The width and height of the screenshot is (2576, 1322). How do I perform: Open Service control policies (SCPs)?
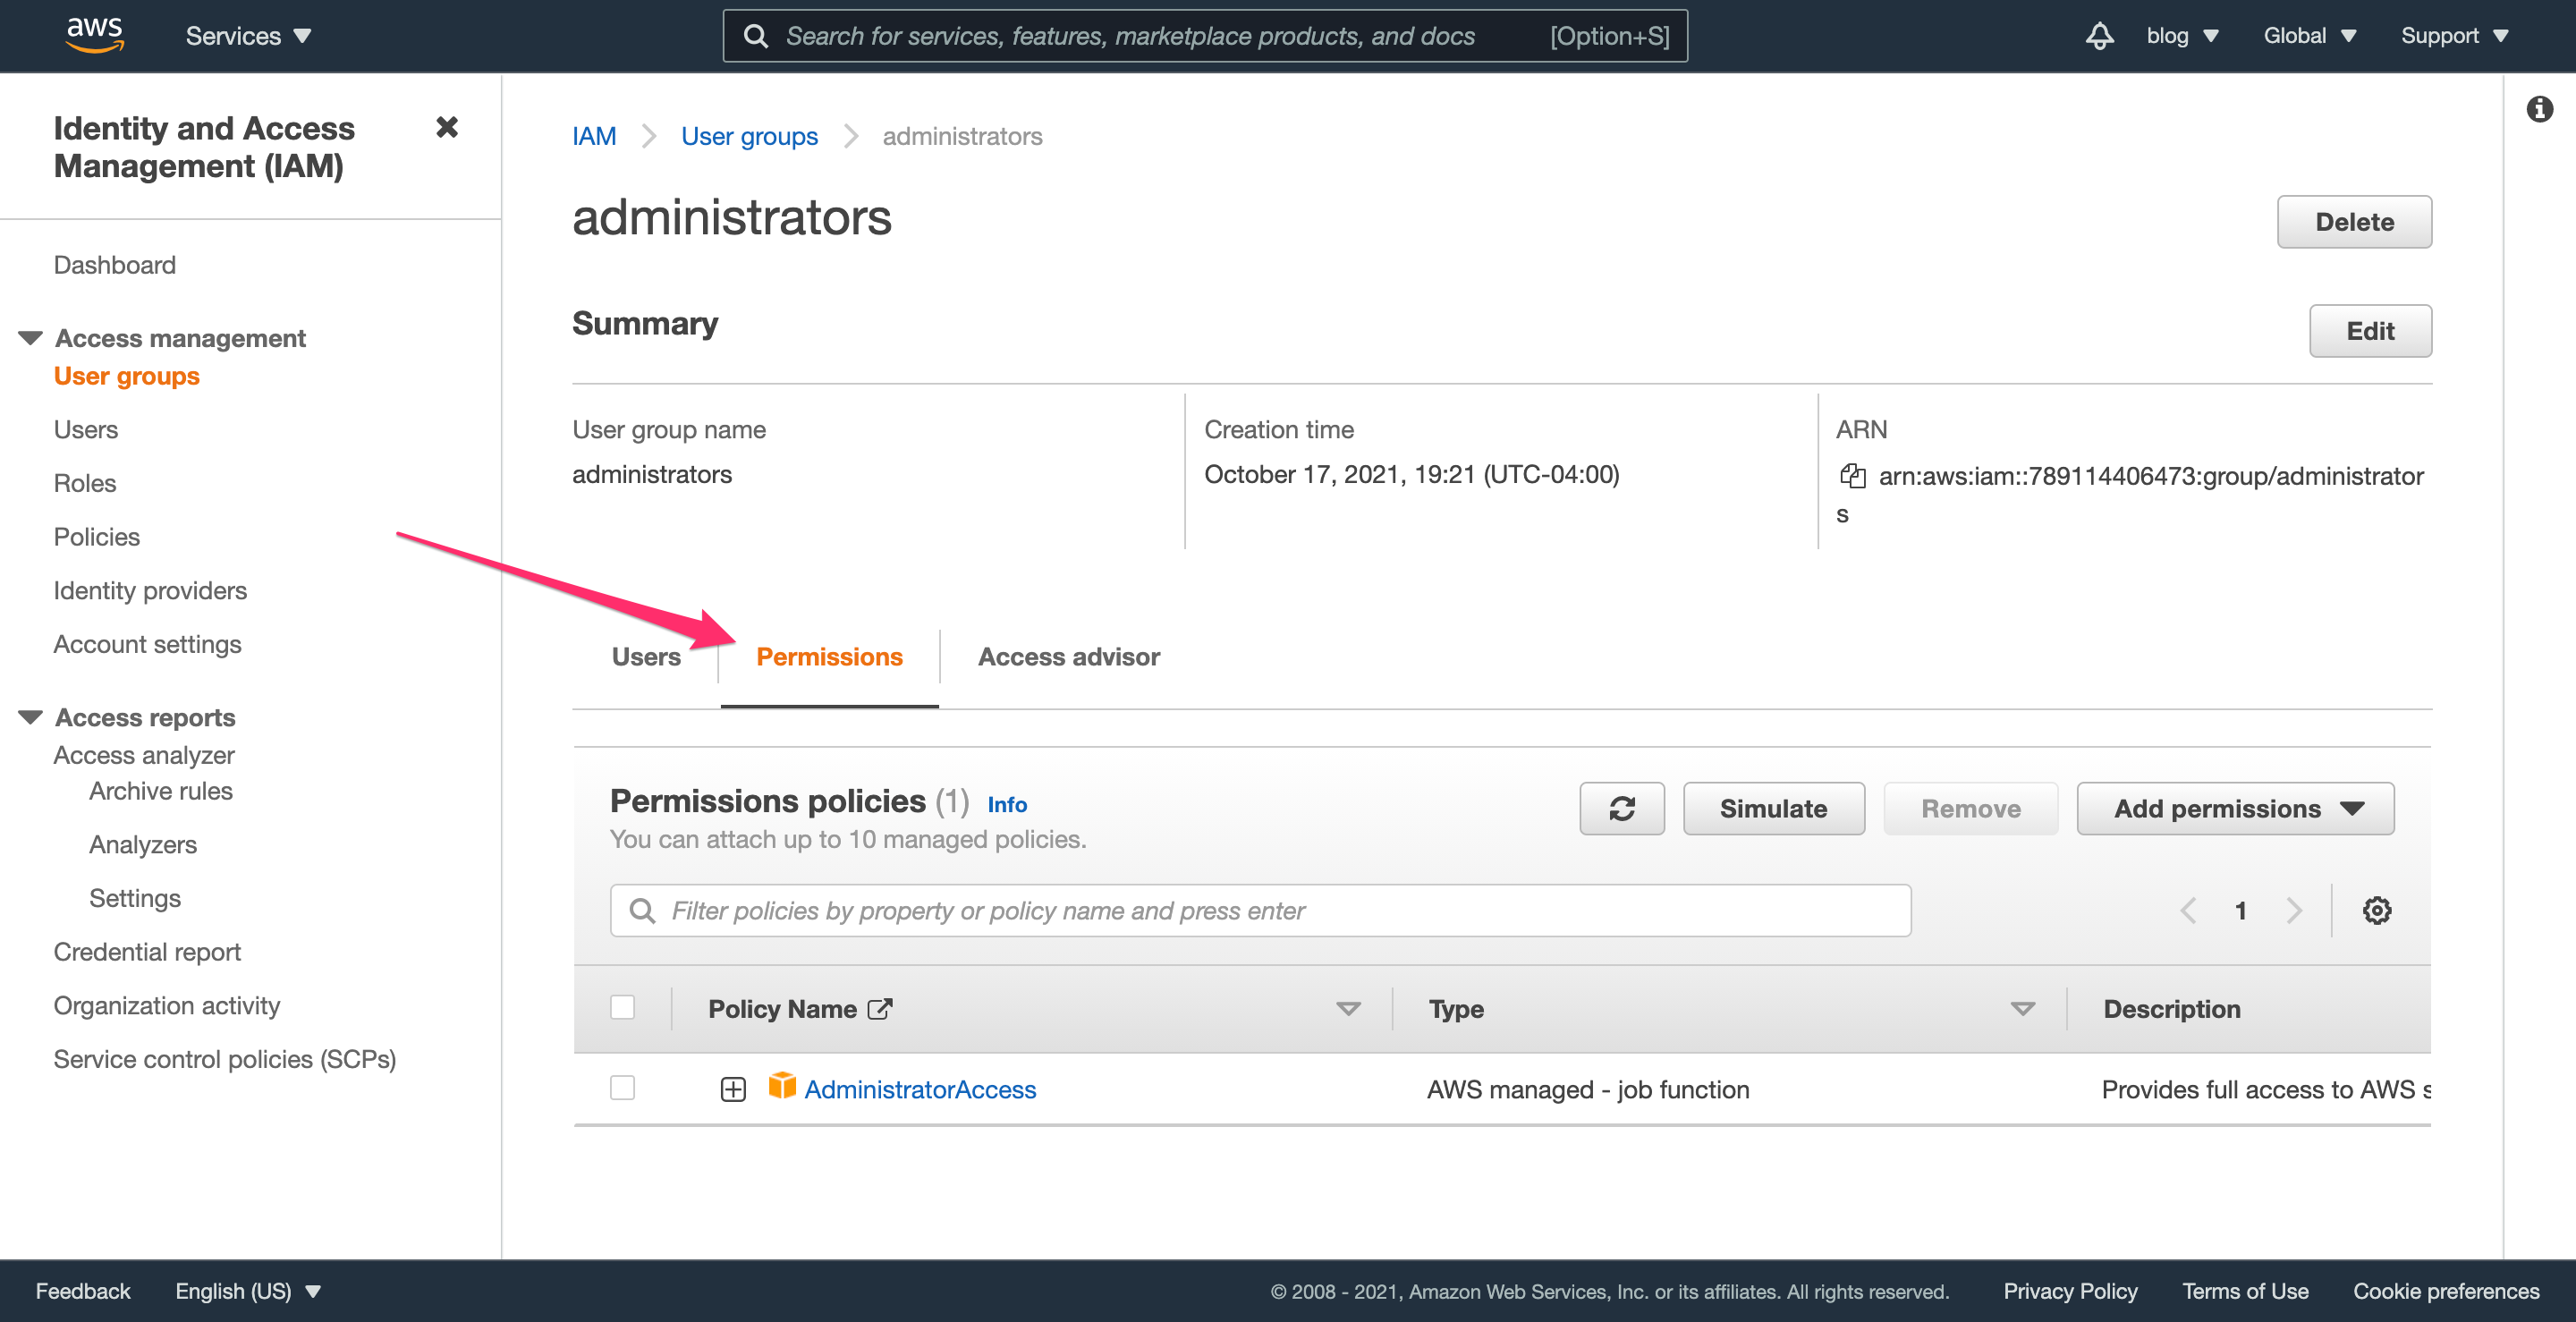tap(225, 1059)
